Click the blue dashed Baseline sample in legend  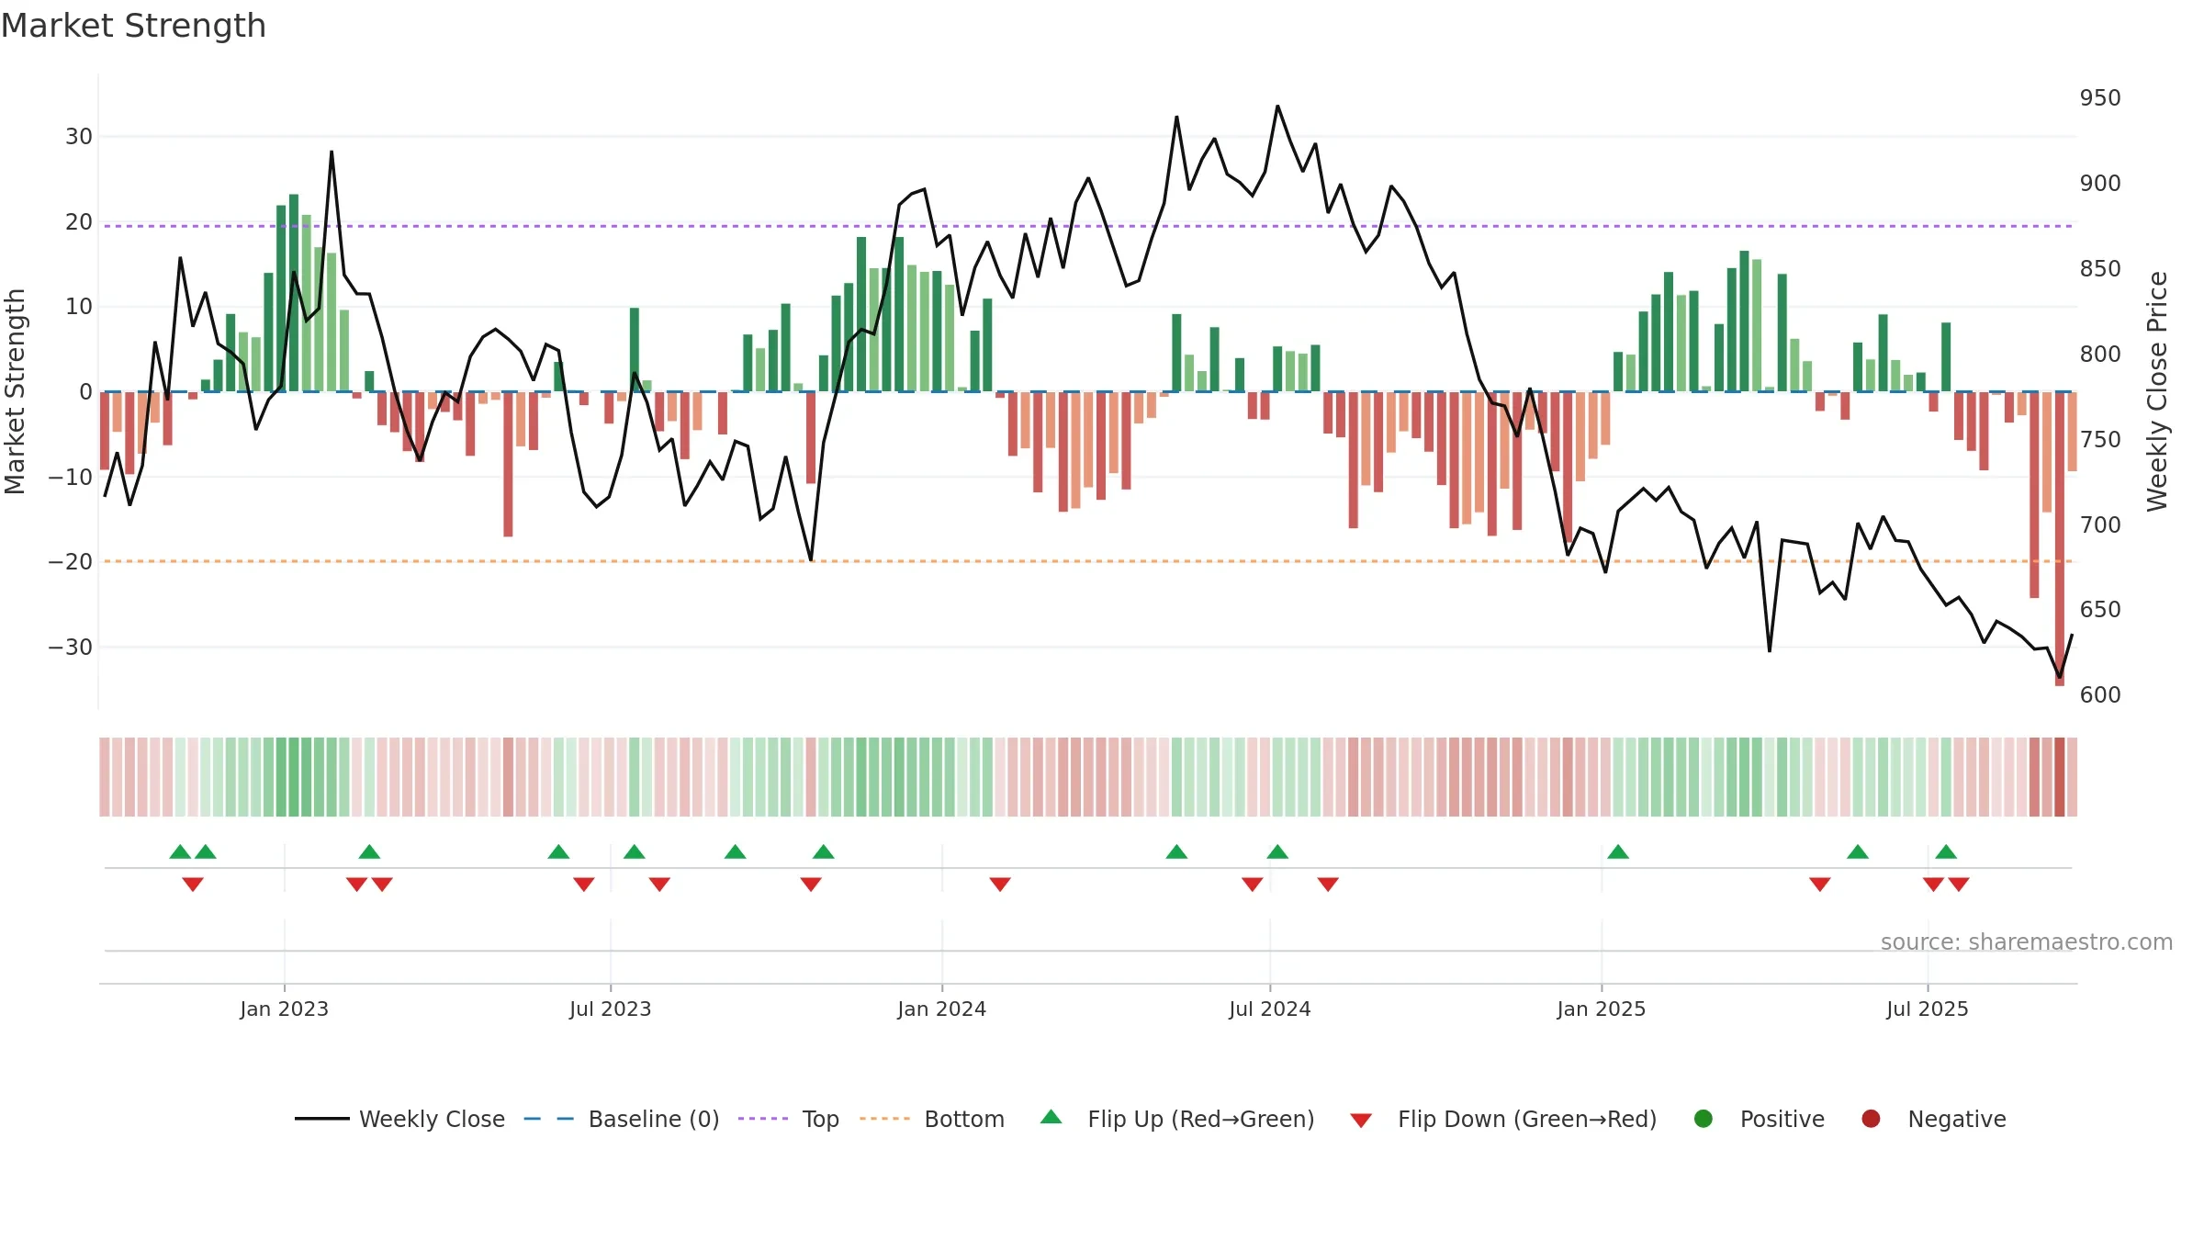click(x=549, y=1119)
